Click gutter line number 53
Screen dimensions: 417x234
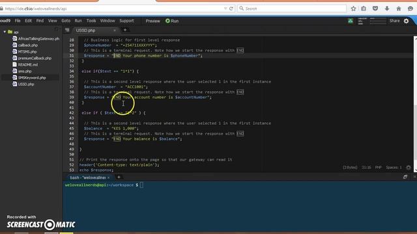tap(72, 170)
